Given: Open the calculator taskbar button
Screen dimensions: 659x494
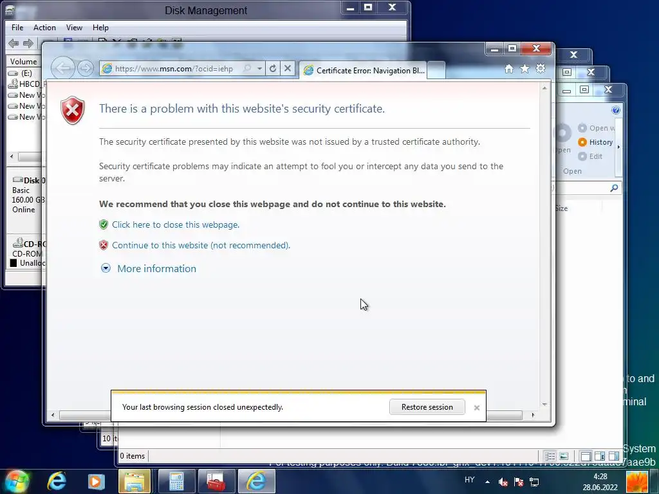Looking at the screenshot, I should click(176, 481).
